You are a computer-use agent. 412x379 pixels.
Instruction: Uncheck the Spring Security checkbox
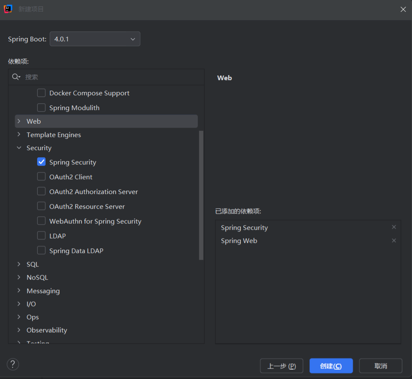click(x=41, y=162)
